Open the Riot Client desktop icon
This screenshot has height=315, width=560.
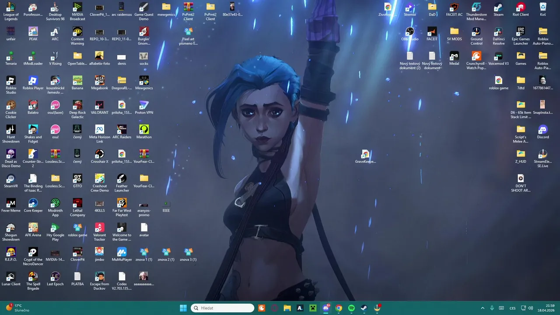point(521,9)
